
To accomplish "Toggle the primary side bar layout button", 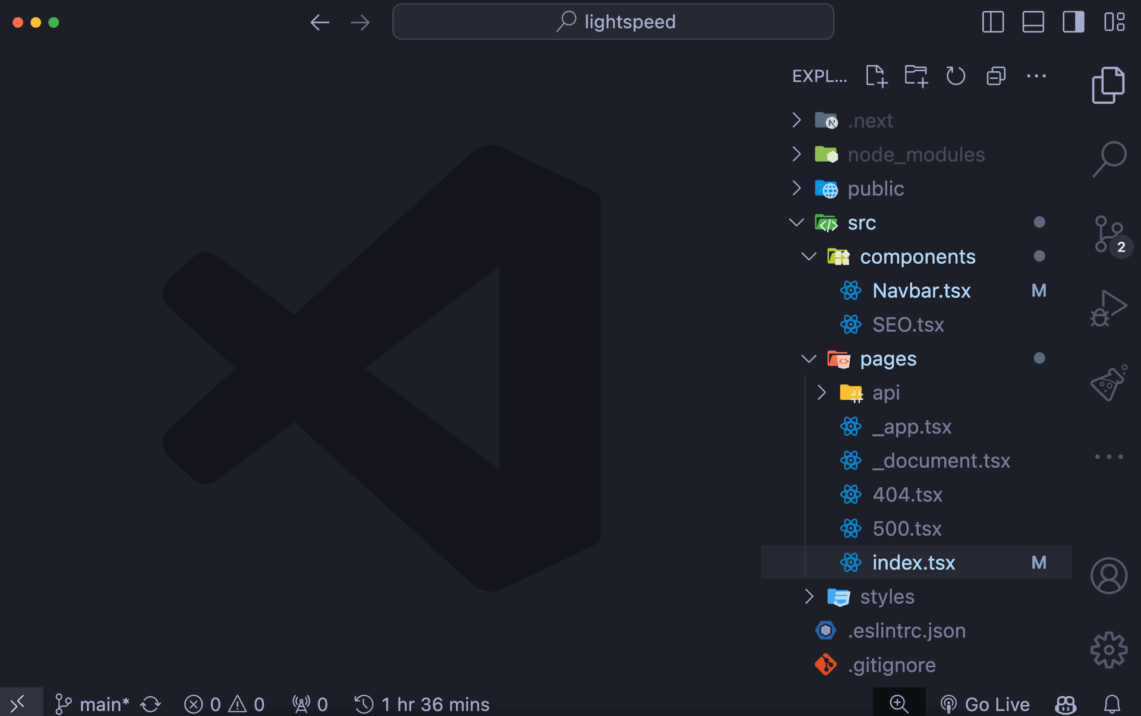I will pos(993,22).
